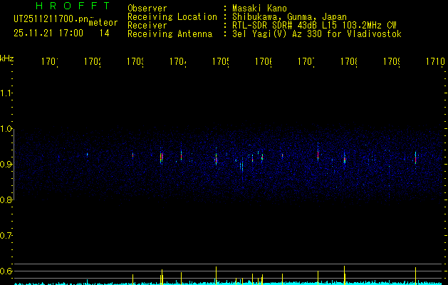Click the 3el Yagi antenna description
448x285 pixels.
point(317,34)
